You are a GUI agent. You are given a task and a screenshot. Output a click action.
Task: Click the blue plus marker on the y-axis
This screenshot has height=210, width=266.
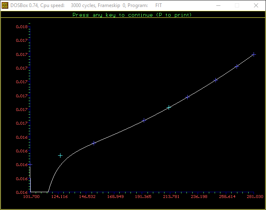(x=30, y=164)
